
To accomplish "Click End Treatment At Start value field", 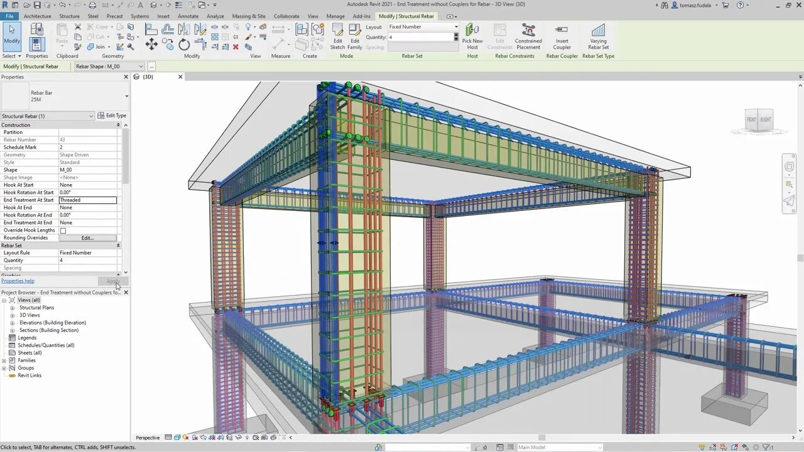I will [x=87, y=200].
